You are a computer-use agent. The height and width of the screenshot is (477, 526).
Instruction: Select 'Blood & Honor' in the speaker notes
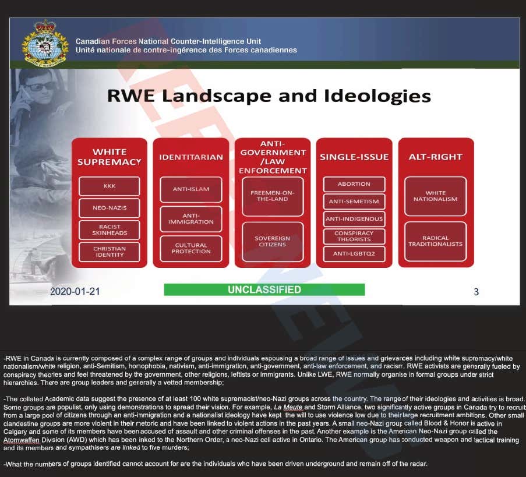click(446, 423)
